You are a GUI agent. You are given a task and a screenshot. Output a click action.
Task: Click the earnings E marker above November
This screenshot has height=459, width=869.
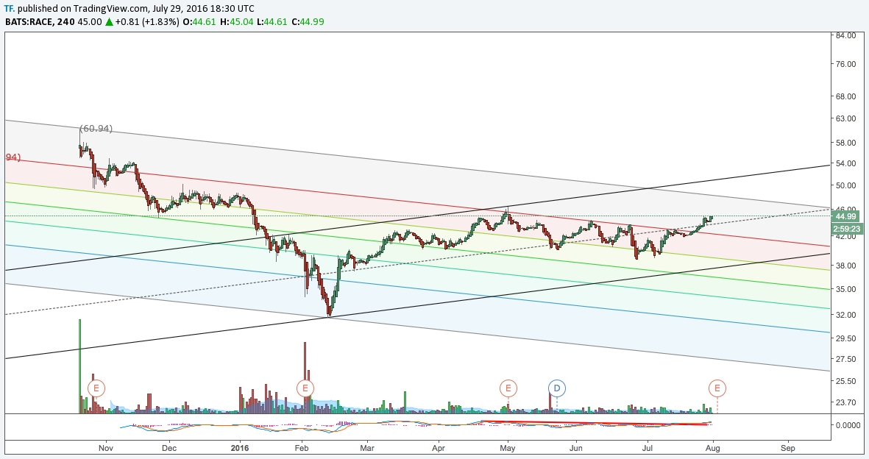96,388
